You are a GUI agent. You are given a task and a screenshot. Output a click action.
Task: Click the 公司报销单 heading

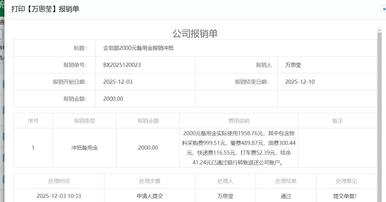[x=195, y=34]
